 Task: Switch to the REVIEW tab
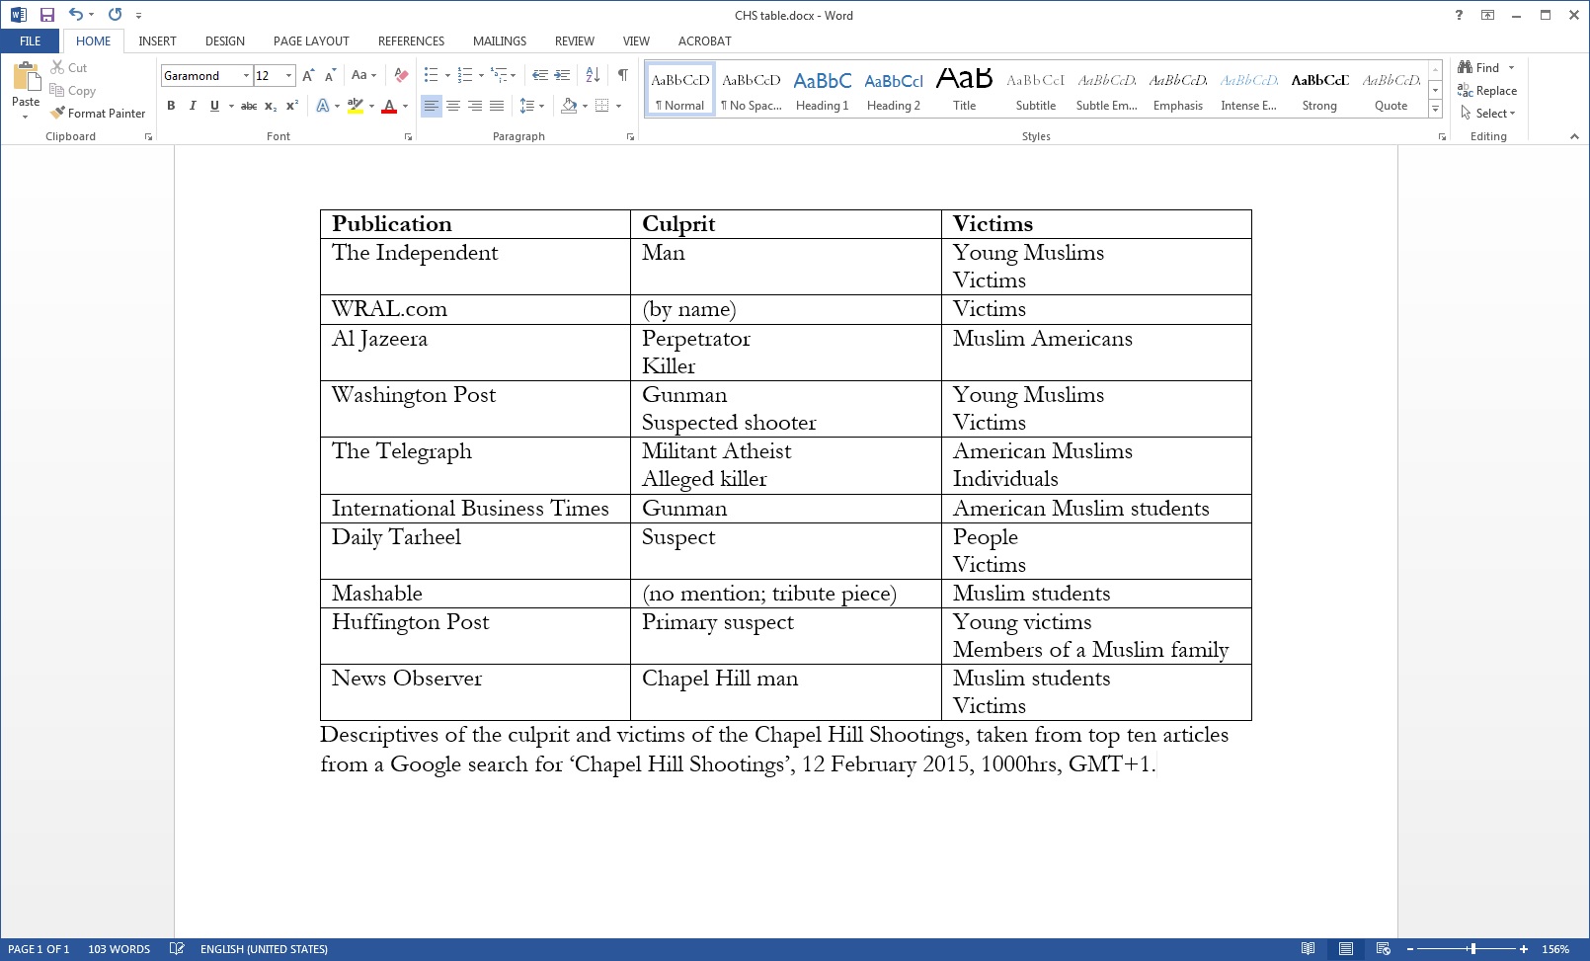(x=574, y=41)
